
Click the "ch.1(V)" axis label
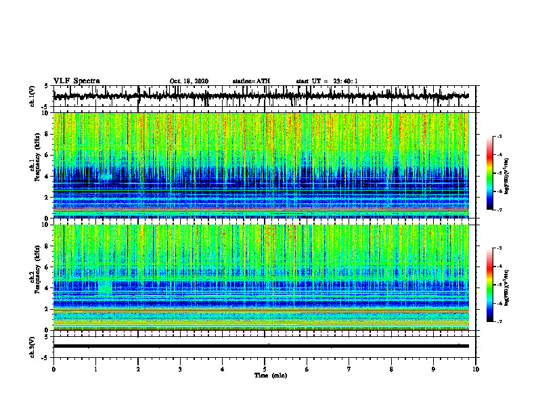[32, 96]
